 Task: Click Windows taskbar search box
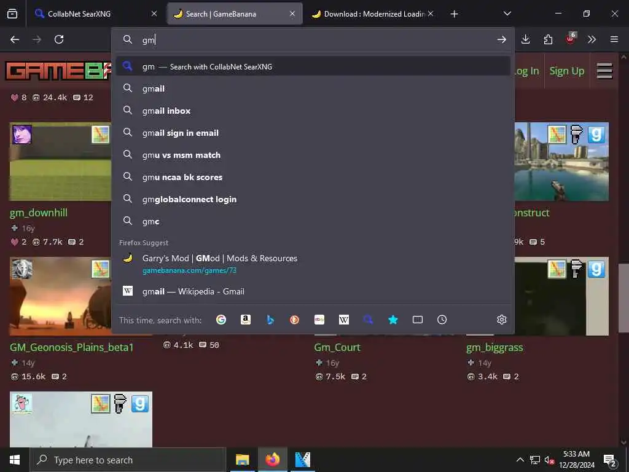128,460
